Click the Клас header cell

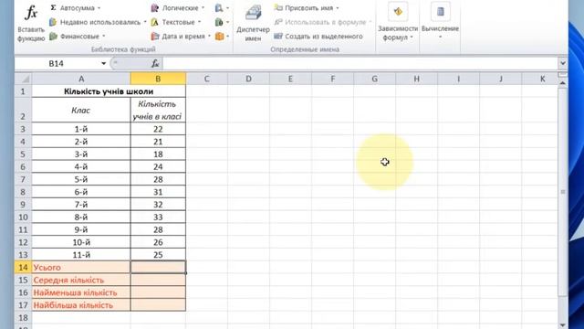pyautogui.click(x=81, y=110)
